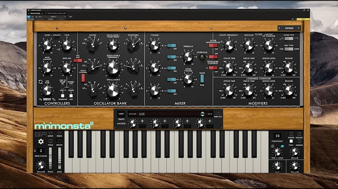Click the Oscillator-1 Pulse Width knob
Screen dimensions: 338x189
[113, 45]
